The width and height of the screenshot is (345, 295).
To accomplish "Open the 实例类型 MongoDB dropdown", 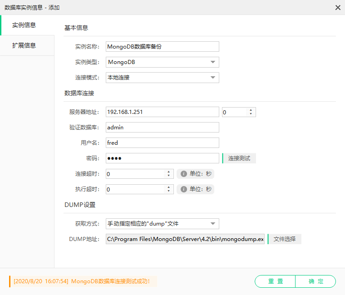I will [163, 62].
